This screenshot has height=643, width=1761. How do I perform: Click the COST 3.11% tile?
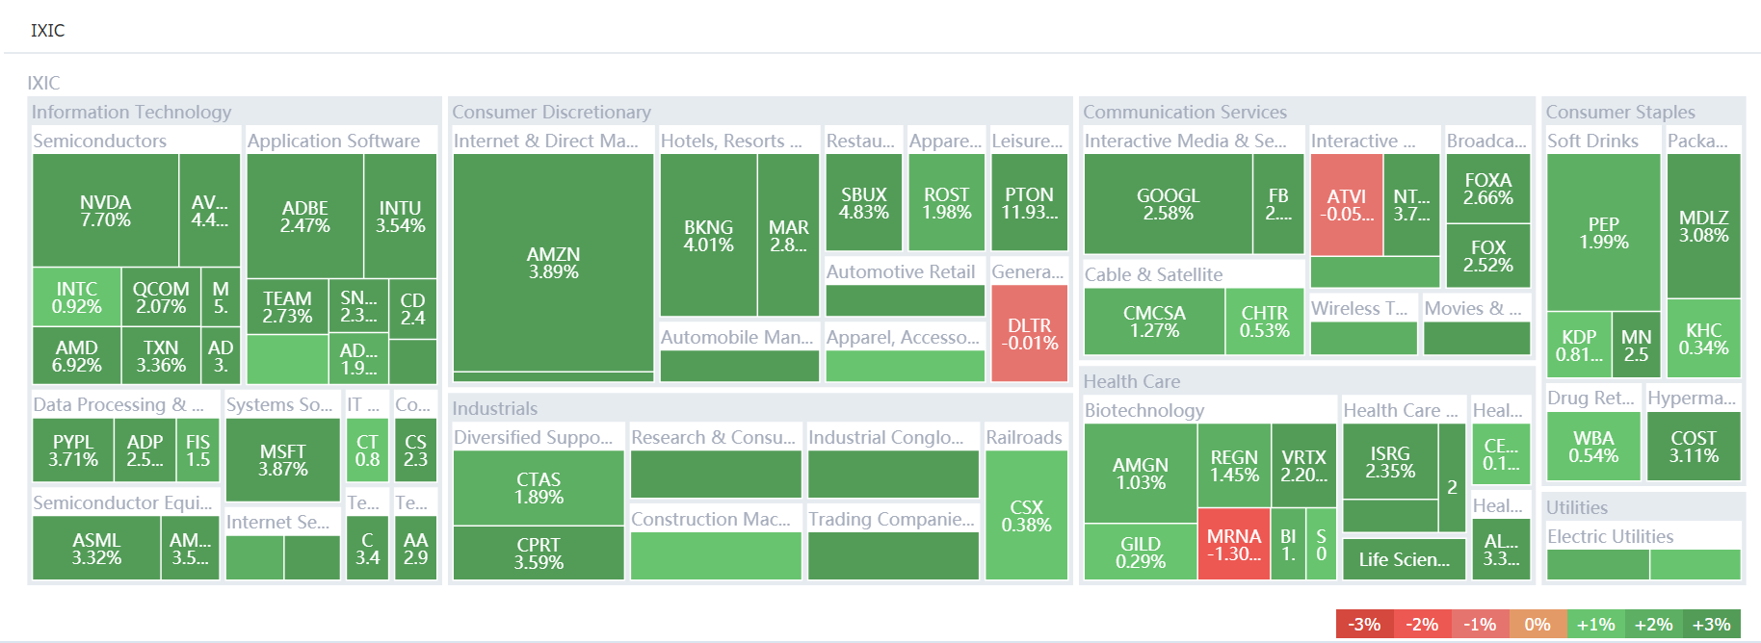[1693, 447]
